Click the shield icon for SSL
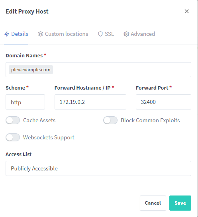 point(100,34)
